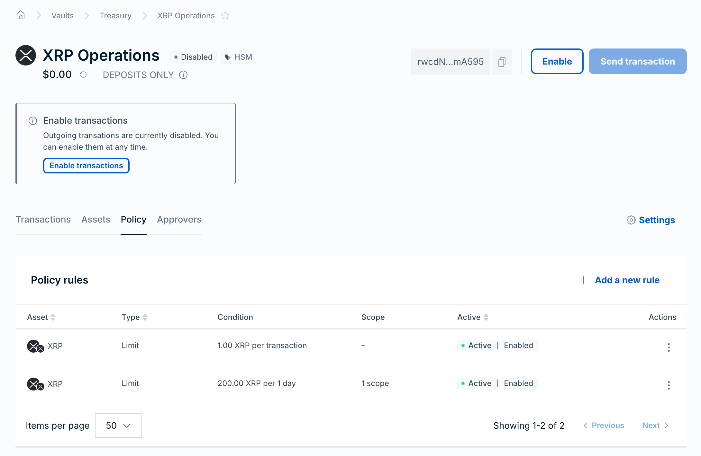Image resolution: width=701 pixels, height=456 pixels.
Task: Click '200.00 XRP per 1 day' condition
Action: [257, 383]
